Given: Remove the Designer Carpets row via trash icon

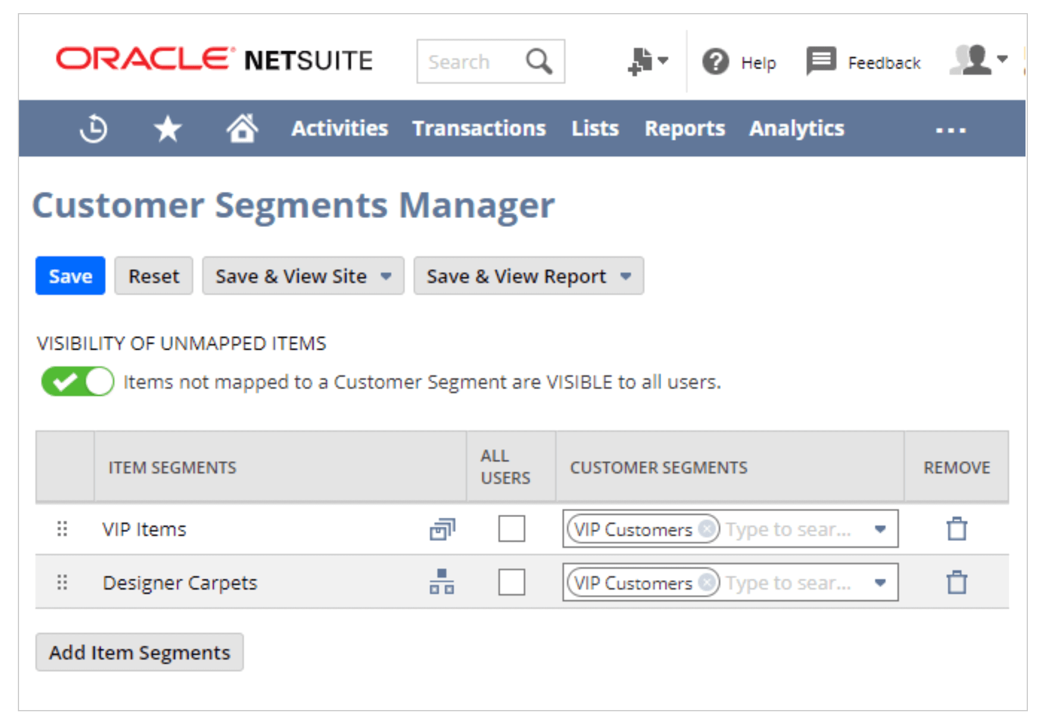Looking at the screenshot, I should pyautogui.click(x=956, y=583).
